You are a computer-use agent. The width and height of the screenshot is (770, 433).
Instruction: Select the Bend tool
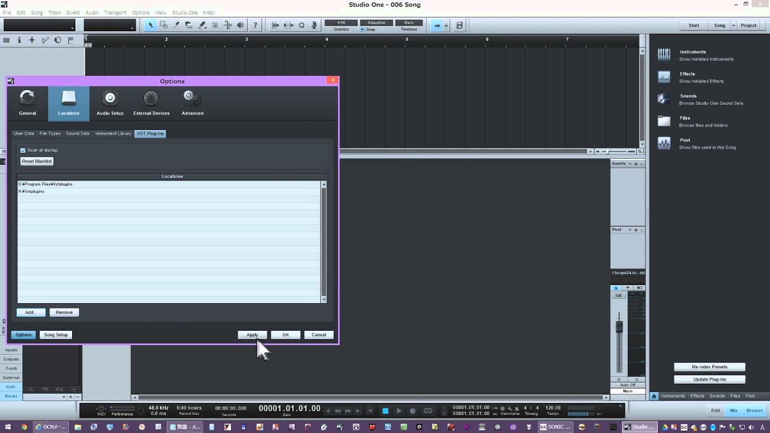click(x=227, y=25)
